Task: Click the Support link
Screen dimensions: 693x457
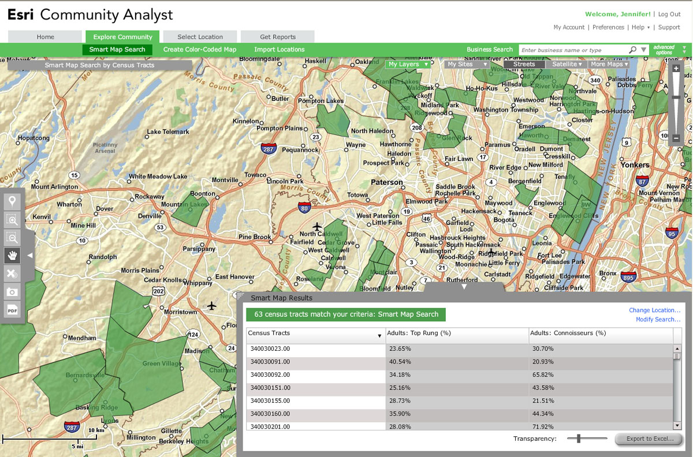Action: (x=669, y=27)
